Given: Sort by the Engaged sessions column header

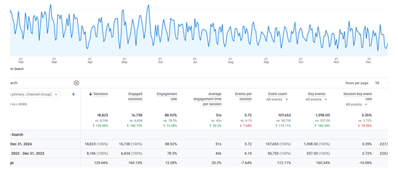Looking at the screenshot, I should click(135, 96).
